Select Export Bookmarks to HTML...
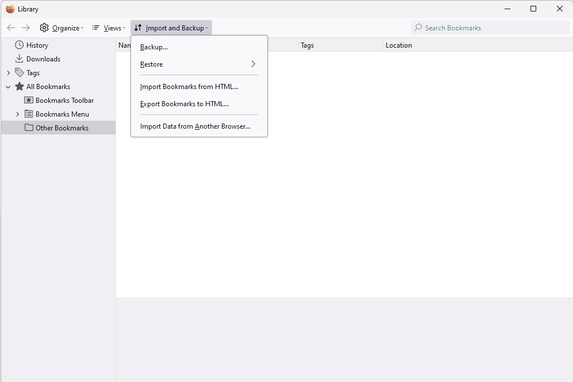573x382 pixels. (x=184, y=104)
